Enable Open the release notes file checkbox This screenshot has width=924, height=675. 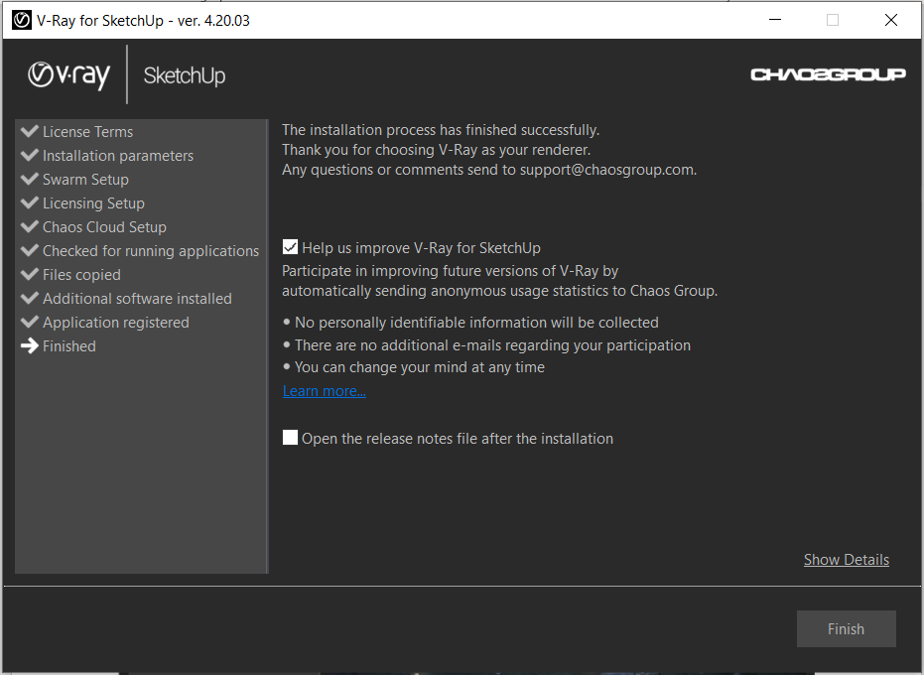[290, 438]
